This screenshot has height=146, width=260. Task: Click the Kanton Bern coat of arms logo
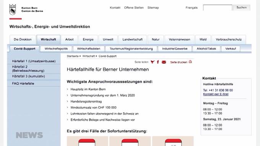pos(13,10)
